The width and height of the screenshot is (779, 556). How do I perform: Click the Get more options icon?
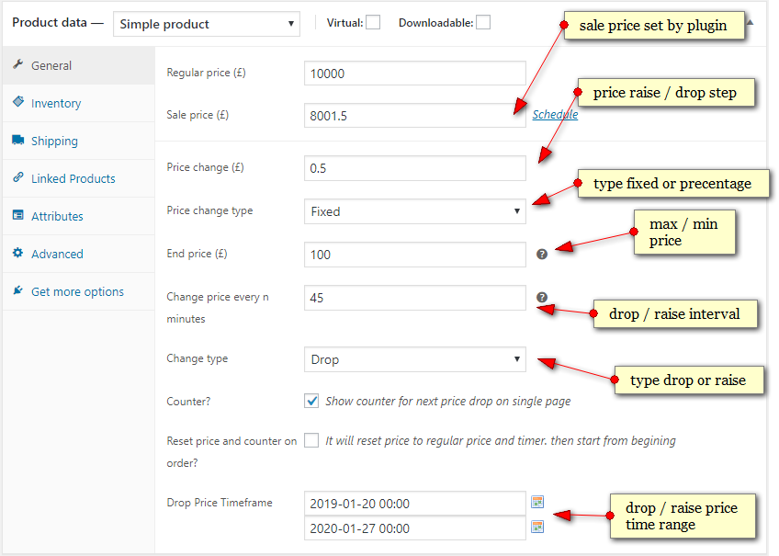[x=18, y=290]
